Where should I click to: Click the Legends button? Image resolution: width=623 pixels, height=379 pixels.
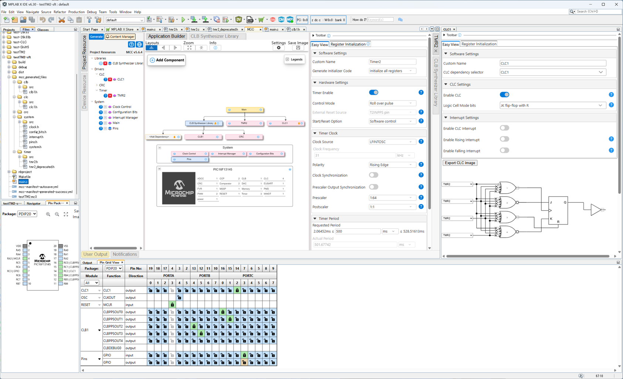tap(294, 59)
